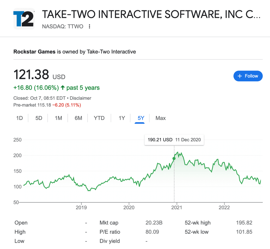Click the Rockstar Games bold text

pos(34,52)
